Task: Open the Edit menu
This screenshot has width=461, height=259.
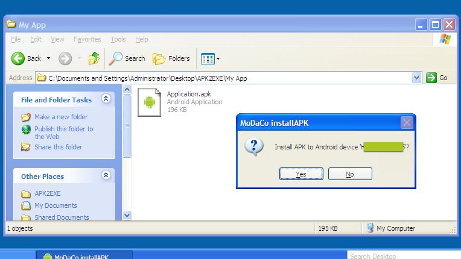Action: point(36,39)
